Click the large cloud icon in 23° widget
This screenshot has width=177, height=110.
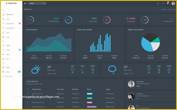(x=112, y=70)
